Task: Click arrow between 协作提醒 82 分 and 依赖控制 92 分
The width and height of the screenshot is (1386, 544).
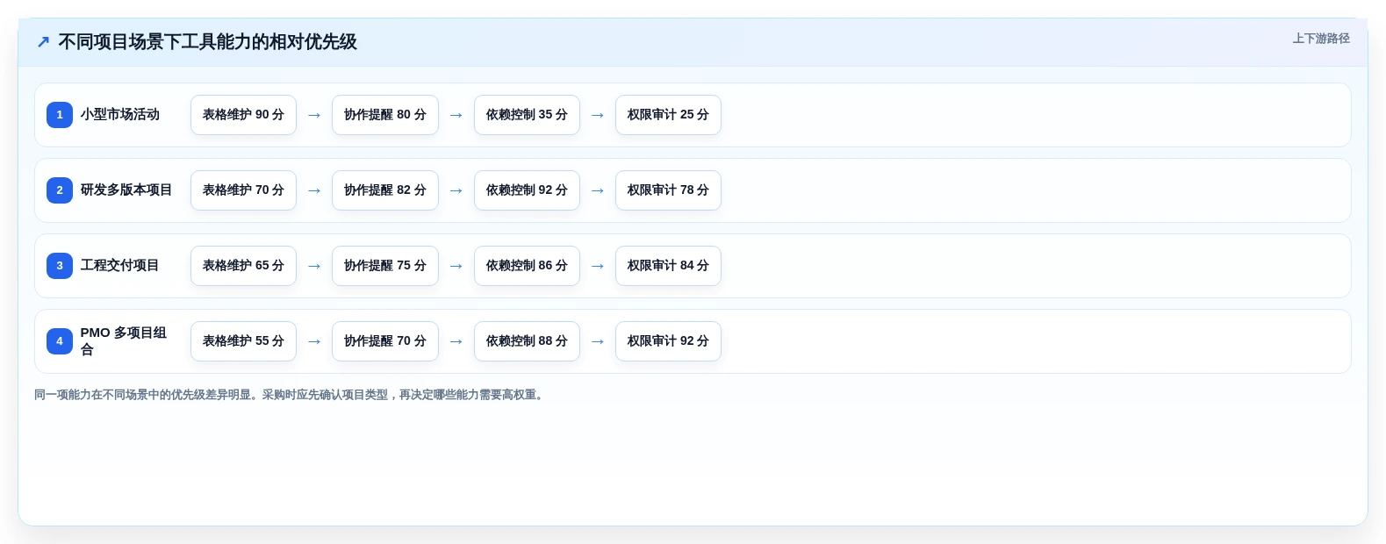Action: pos(456,190)
